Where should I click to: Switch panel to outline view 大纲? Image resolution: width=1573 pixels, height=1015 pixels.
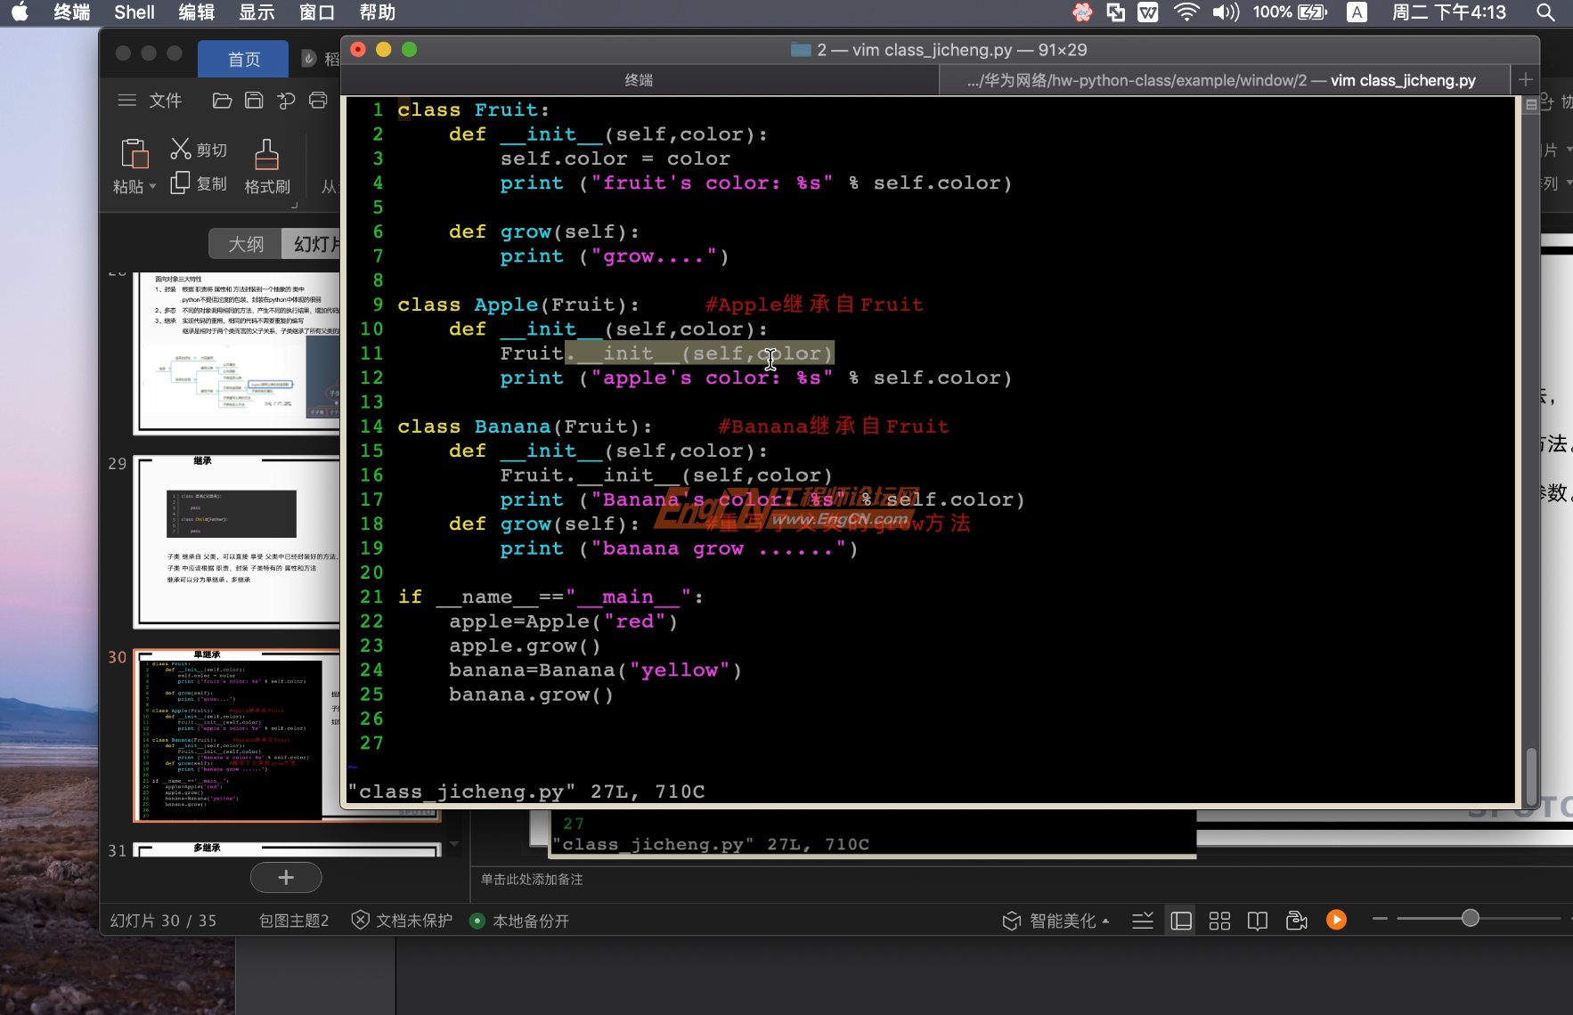click(x=246, y=244)
